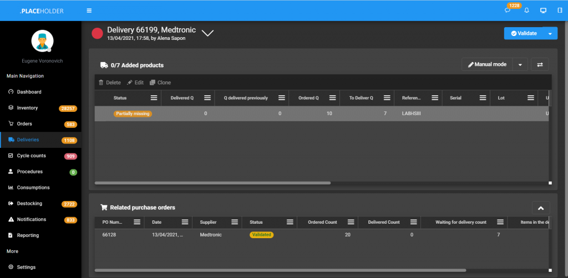Go to Cycle counts in navigation

coord(31,156)
